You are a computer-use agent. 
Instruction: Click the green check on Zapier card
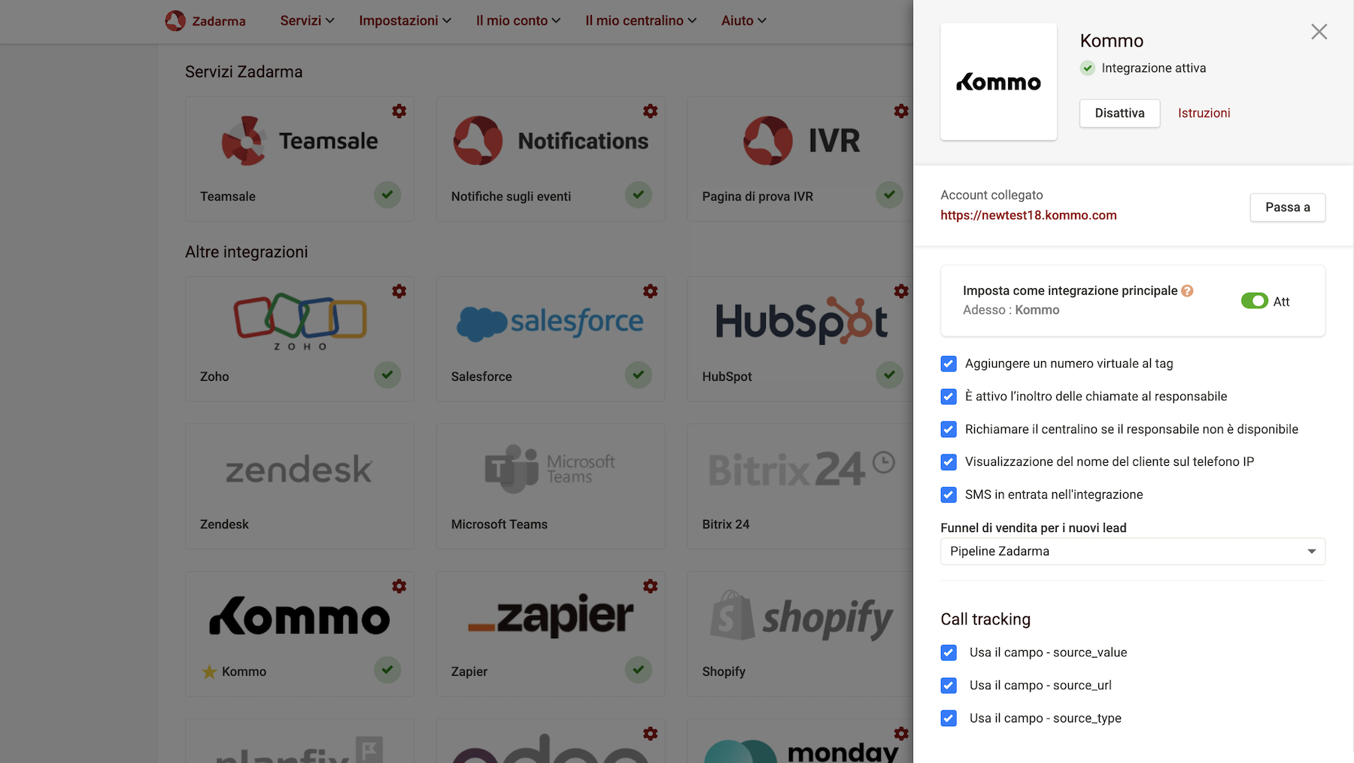click(x=639, y=670)
